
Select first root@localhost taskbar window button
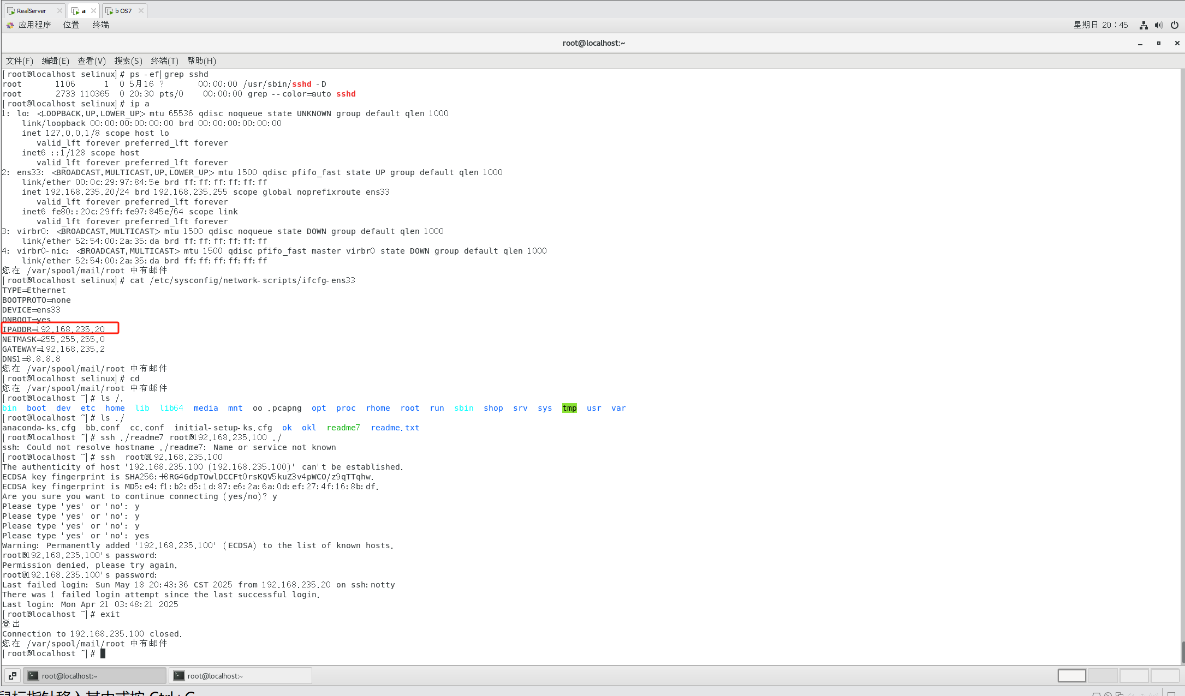94,676
